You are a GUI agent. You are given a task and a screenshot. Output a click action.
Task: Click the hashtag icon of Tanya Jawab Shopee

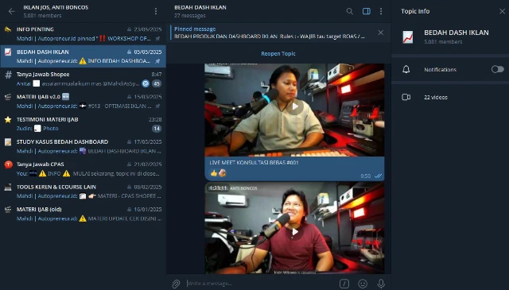coord(8,75)
